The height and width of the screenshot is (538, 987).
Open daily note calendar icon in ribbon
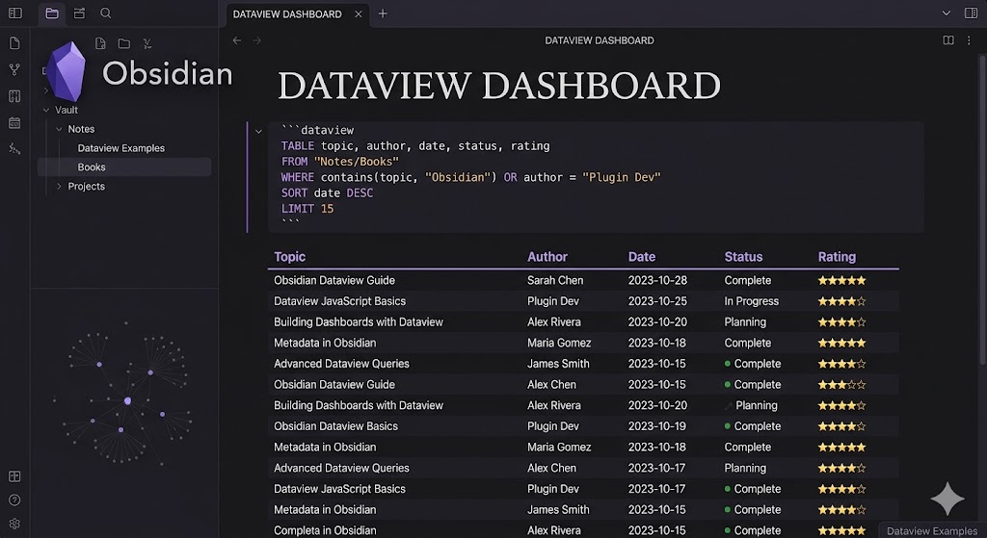point(14,122)
